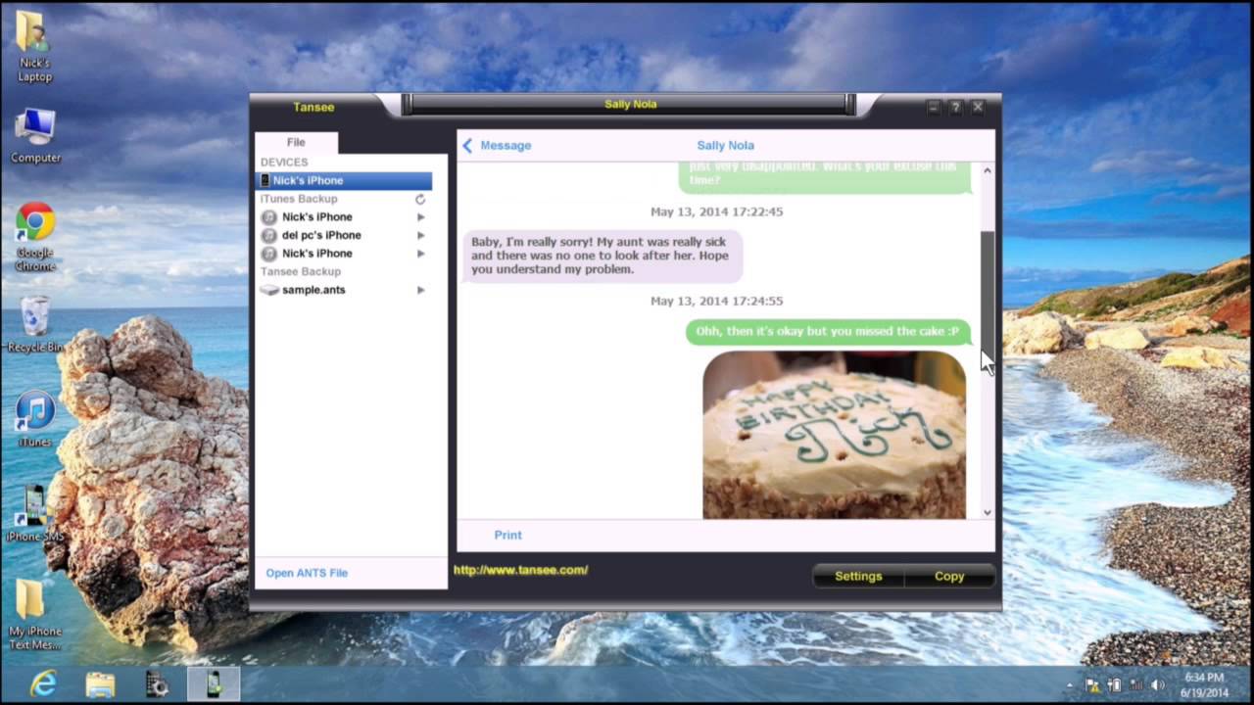The height and width of the screenshot is (705, 1254).
Task: Click Open ANTS File link
Action: point(307,573)
